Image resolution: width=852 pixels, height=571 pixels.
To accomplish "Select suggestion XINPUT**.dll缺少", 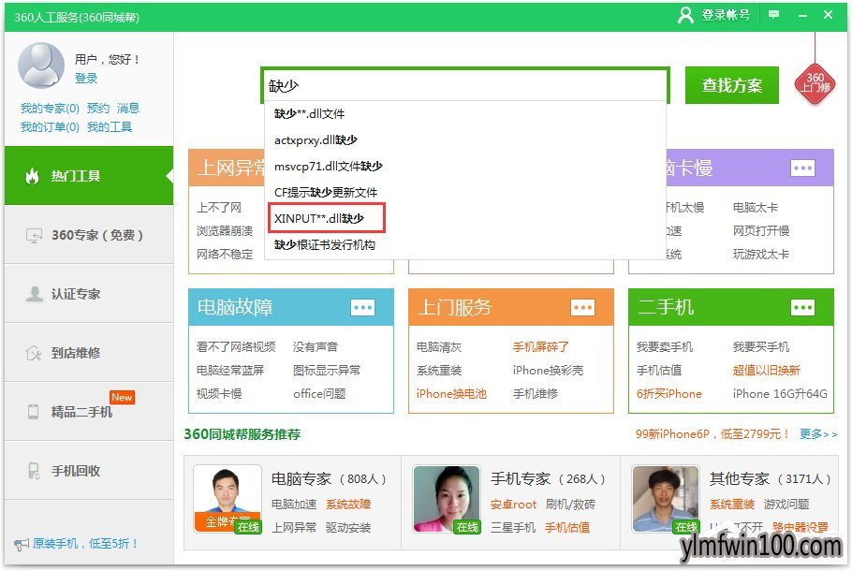I will click(x=465, y=218).
